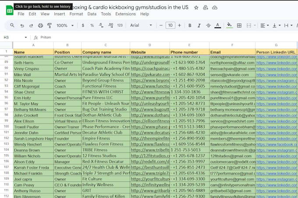Open the 123 more formats menu
Image resolution: width=298 pixels, height=198 pixels.
(x=120, y=25)
